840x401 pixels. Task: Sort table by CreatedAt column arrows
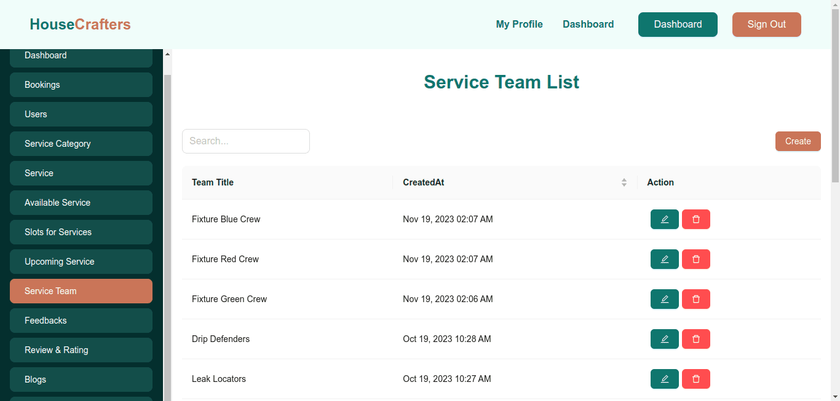pos(624,182)
